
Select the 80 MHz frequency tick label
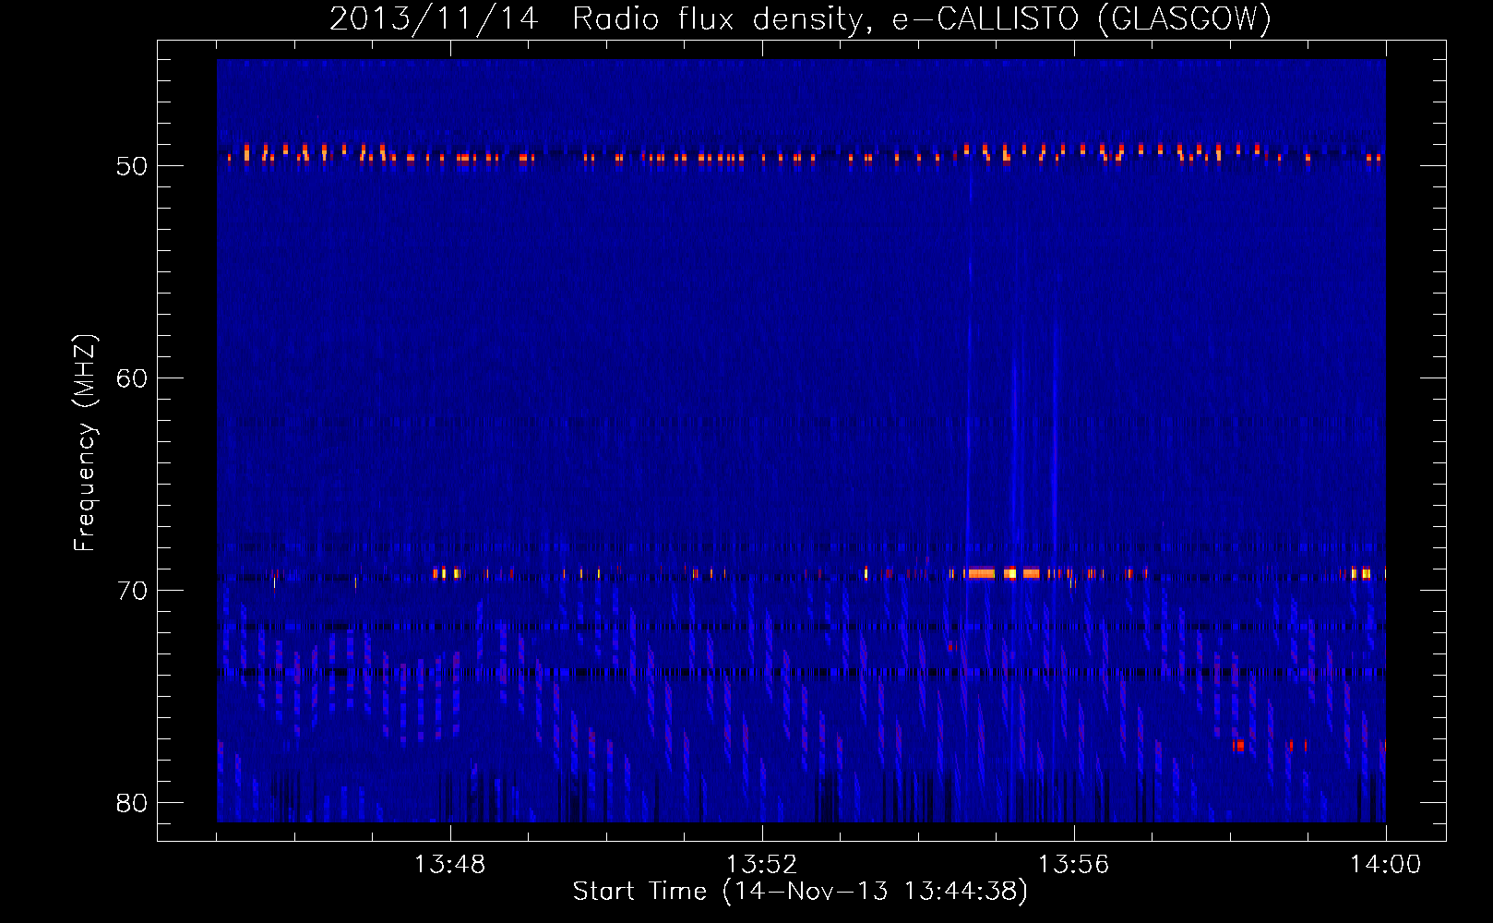coord(133,803)
